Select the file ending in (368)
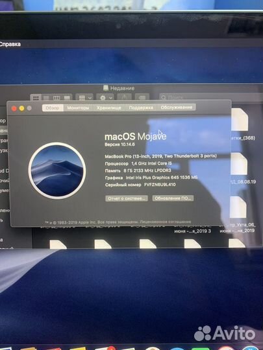The width and height of the screenshot is (263, 350). pyautogui.click(x=240, y=120)
